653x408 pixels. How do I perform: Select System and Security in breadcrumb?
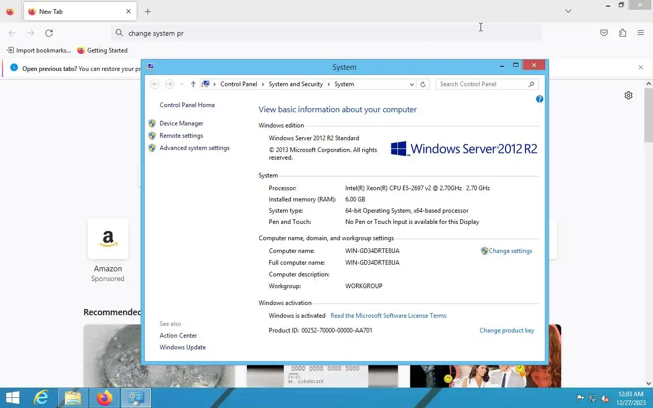(x=295, y=84)
